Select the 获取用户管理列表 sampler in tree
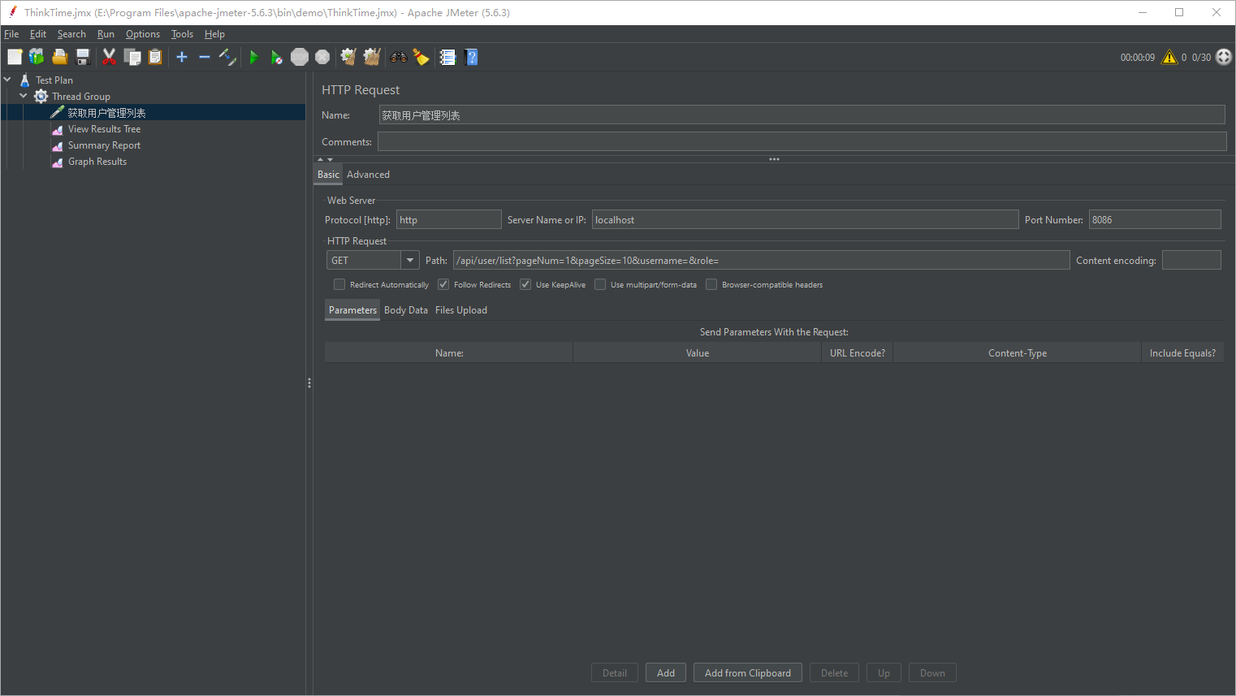Image resolution: width=1236 pixels, height=696 pixels. point(106,113)
